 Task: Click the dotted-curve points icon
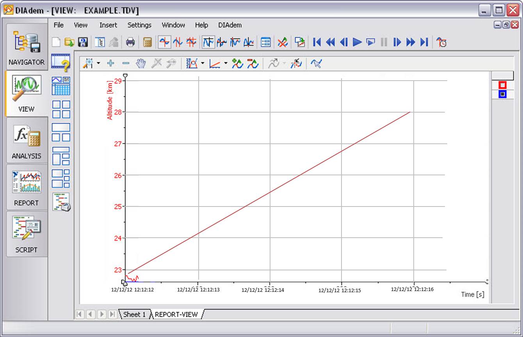296,64
